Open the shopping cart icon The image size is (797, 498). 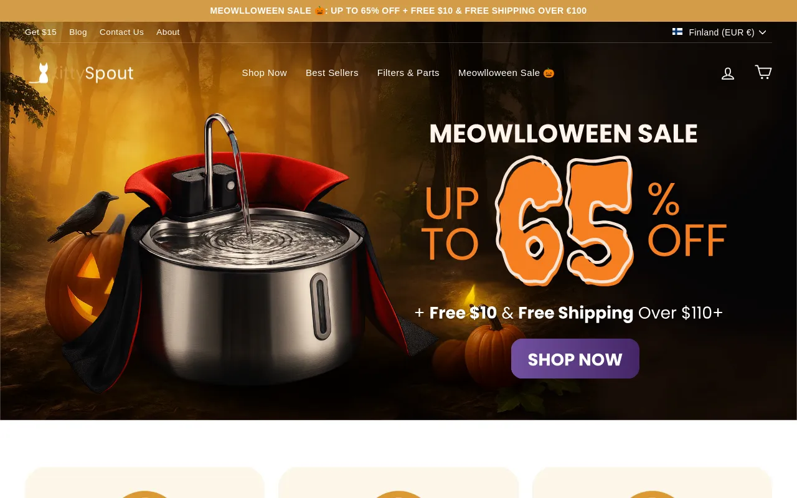coord(763,72)
